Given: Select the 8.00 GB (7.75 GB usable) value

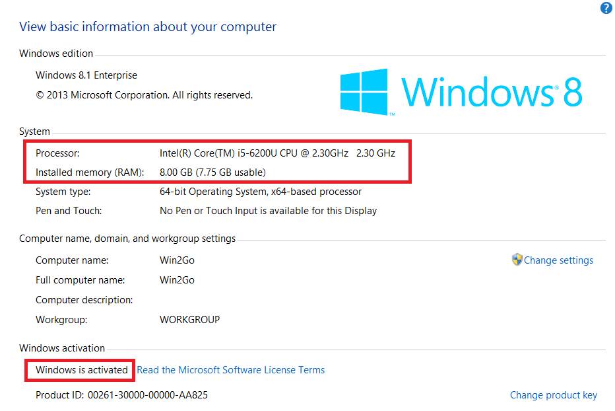Looking at the screenshot, I should point(212,172).
